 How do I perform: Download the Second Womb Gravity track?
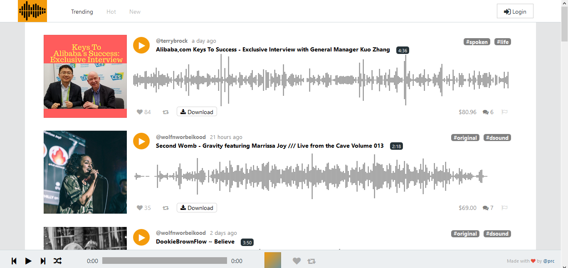tap(197, 208)
